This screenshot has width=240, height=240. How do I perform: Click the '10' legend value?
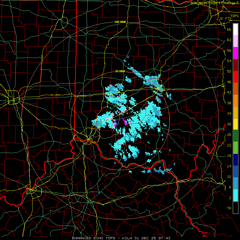[229, 177]
